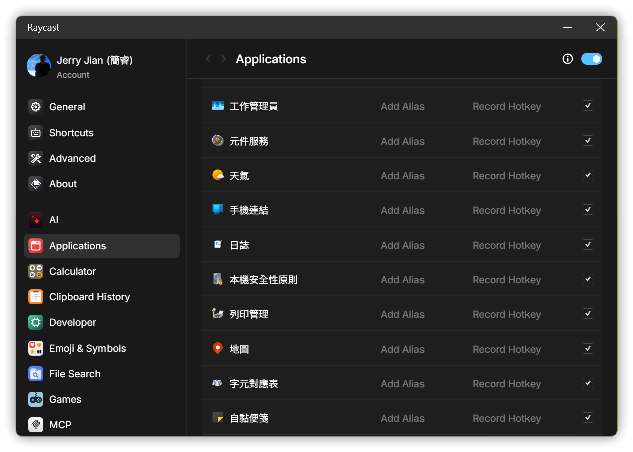Open the General settings section
Image resolution: width=633 pixels, height=452 pixels.
tap(101, 107)
